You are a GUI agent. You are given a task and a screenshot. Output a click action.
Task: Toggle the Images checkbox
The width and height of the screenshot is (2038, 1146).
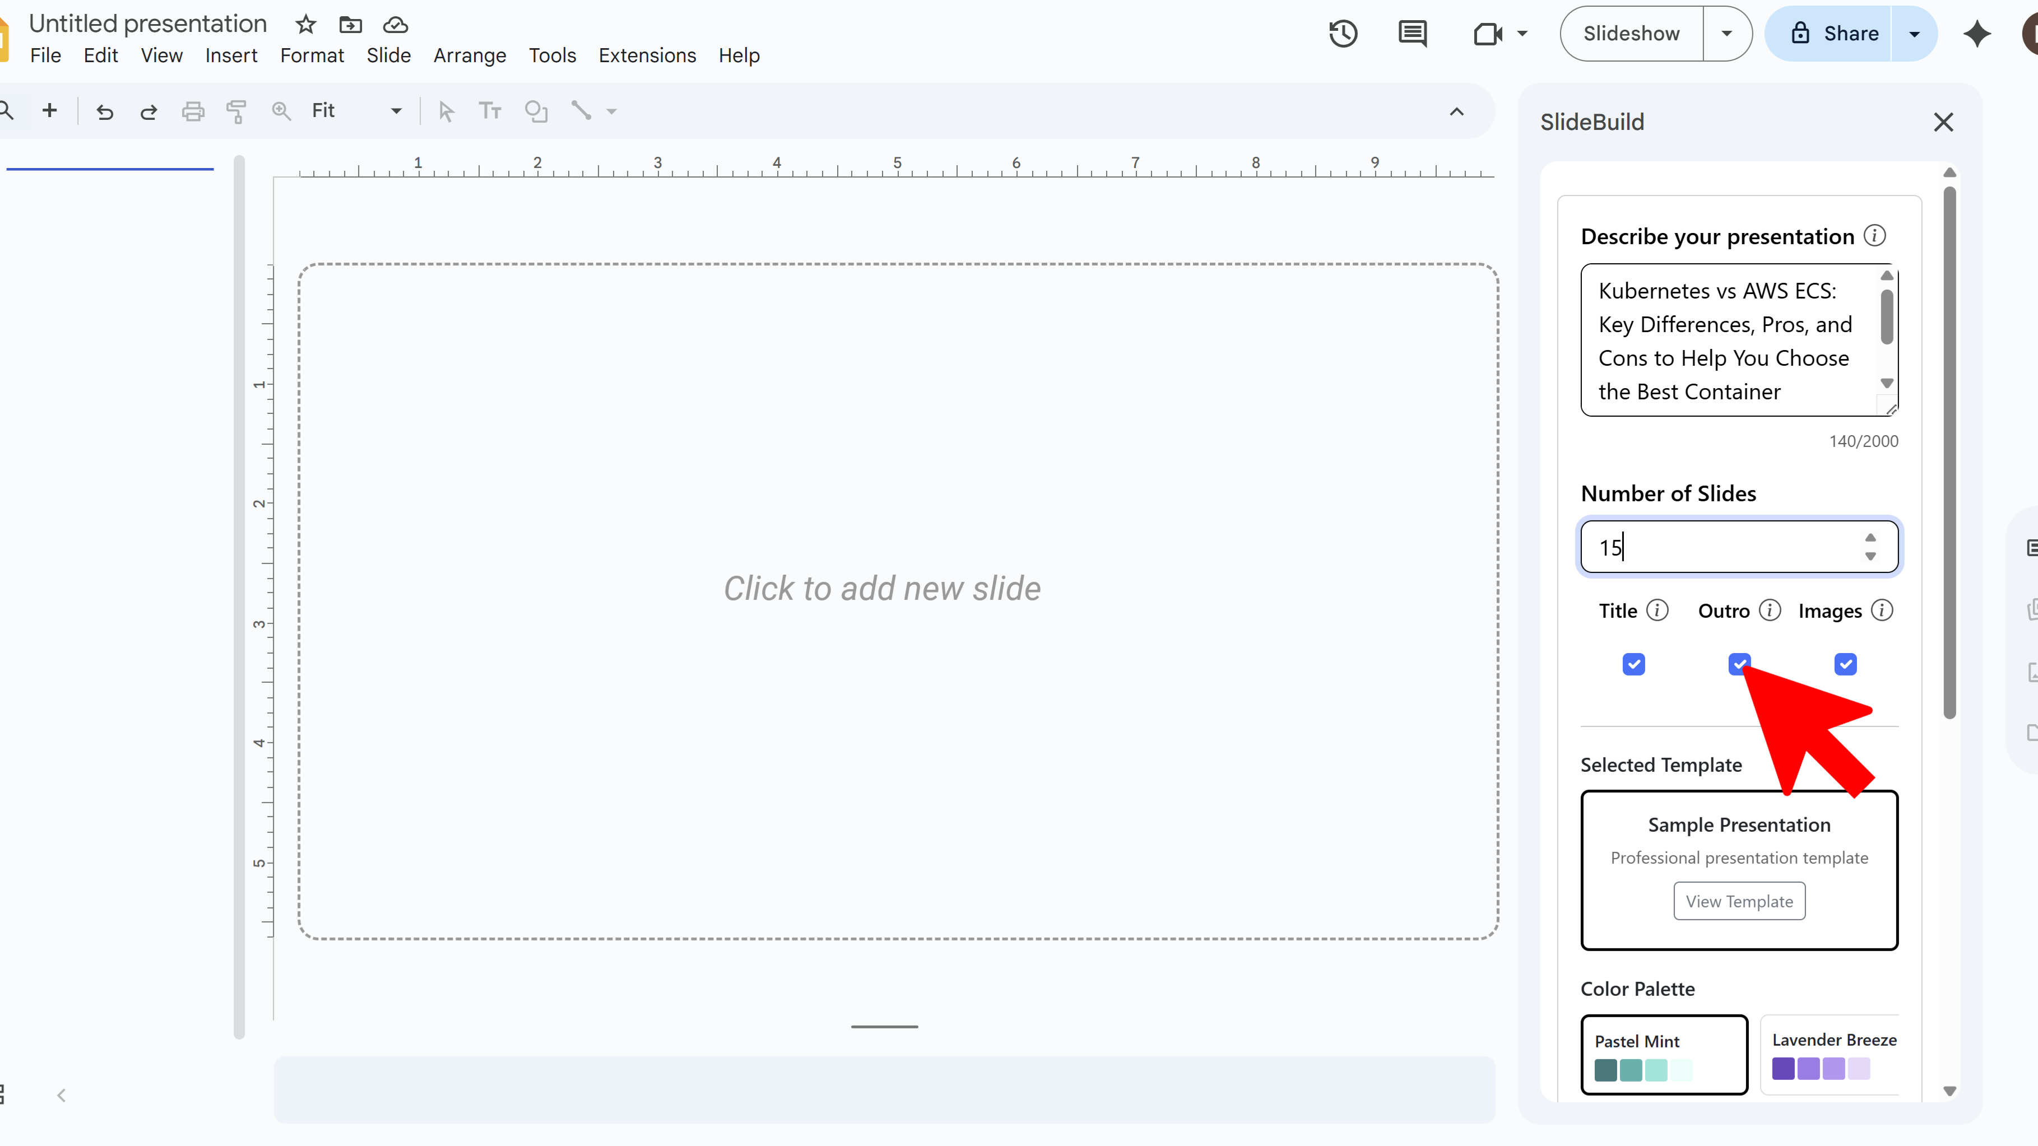coord(1845,664)
